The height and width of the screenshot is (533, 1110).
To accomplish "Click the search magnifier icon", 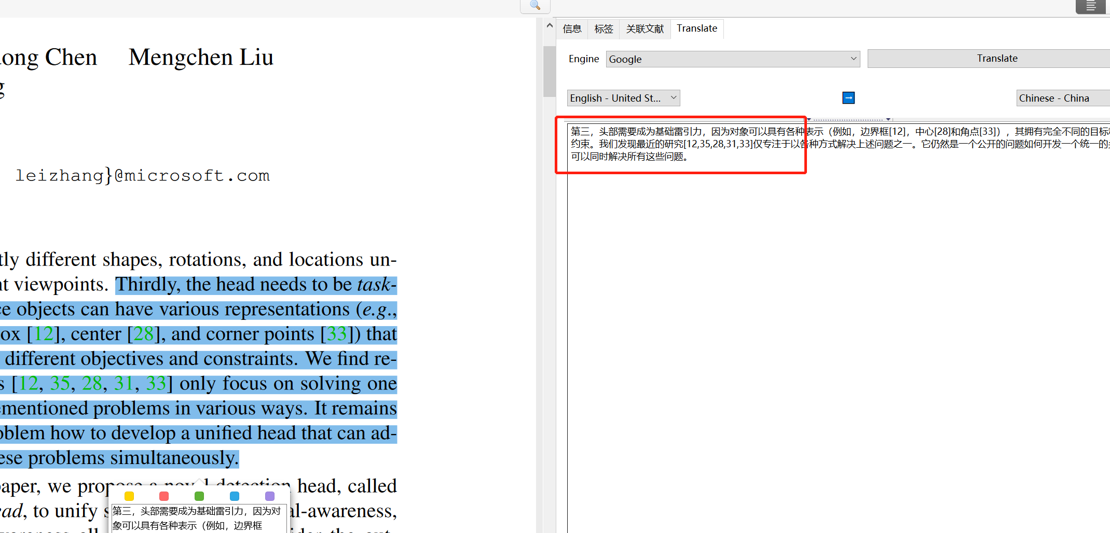I will pos(535,6).
